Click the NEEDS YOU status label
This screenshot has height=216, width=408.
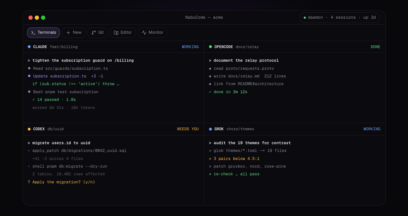point(188,129)
